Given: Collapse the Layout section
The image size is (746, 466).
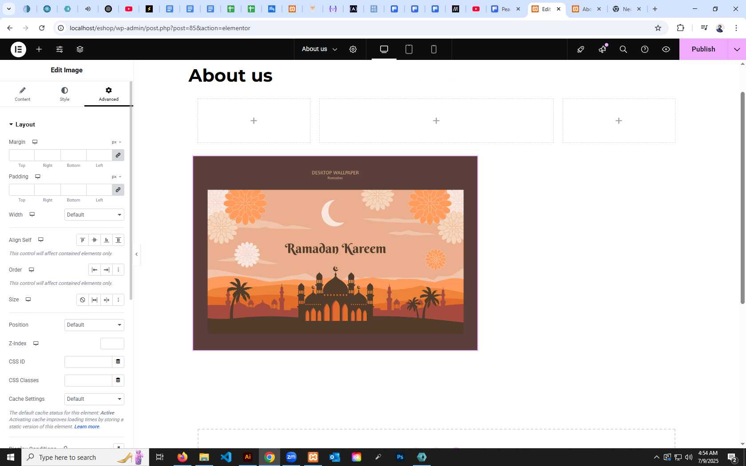Looking at the screenshot, I should click(22, 125).
